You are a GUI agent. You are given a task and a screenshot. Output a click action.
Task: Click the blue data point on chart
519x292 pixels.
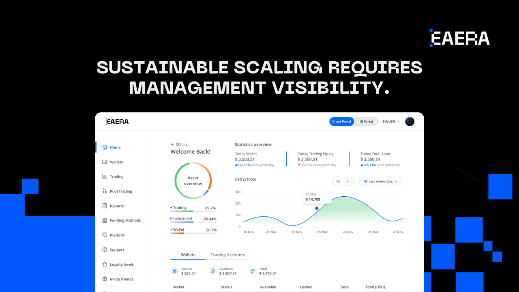317,208
